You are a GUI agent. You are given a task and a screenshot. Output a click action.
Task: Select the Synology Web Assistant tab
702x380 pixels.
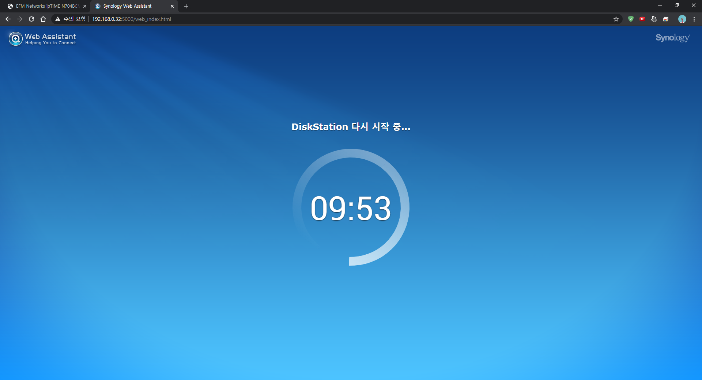134,6
